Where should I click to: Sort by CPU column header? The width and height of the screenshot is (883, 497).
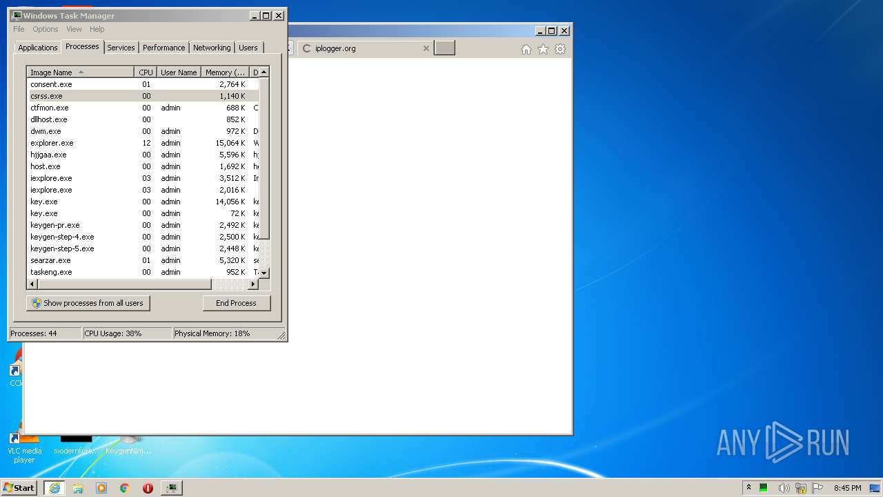[146, 72]
